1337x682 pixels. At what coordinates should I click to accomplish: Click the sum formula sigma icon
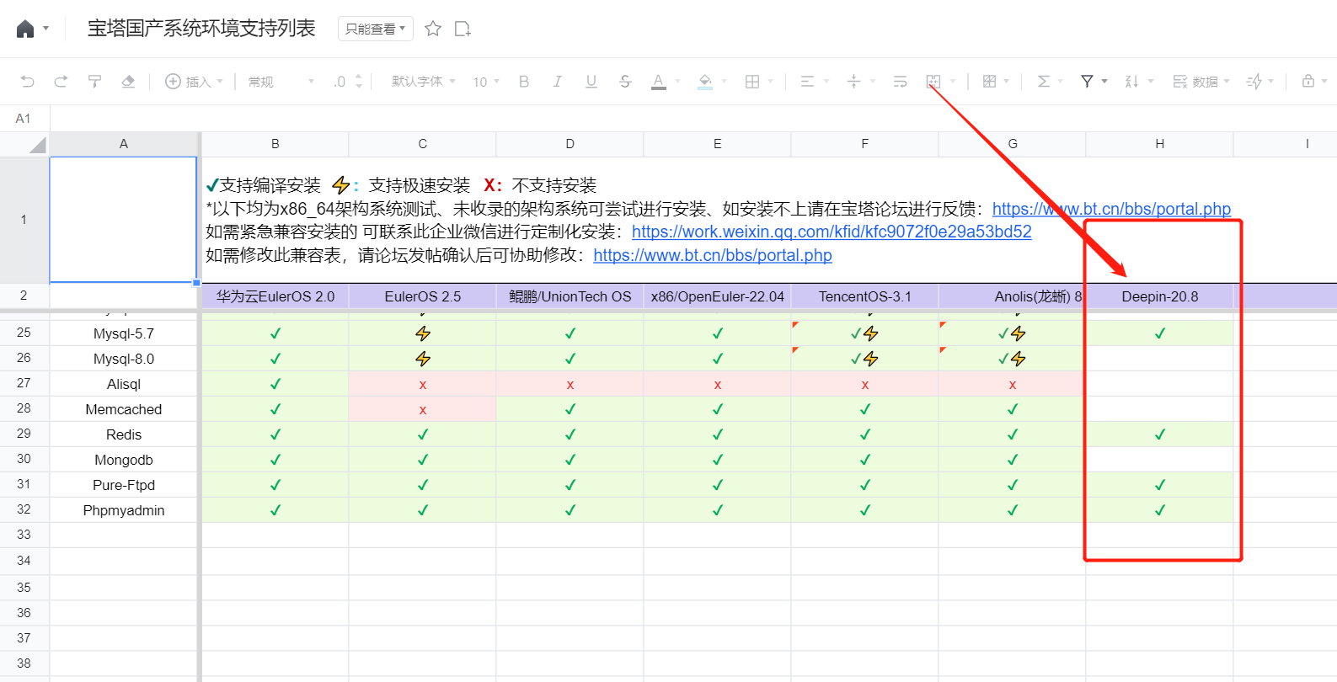point(1043,82)
